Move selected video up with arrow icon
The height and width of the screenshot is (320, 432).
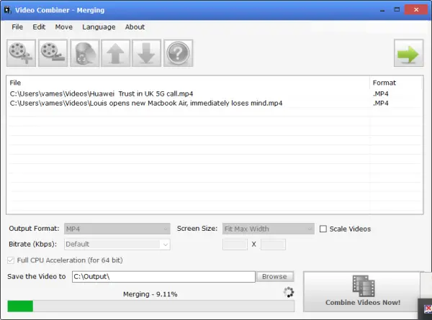pyautogui.click(x=115, y=53)
